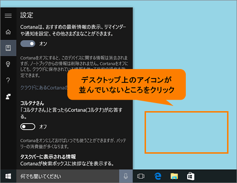
Task: Open the Store from the taskbar
Action: pos(191,176)
